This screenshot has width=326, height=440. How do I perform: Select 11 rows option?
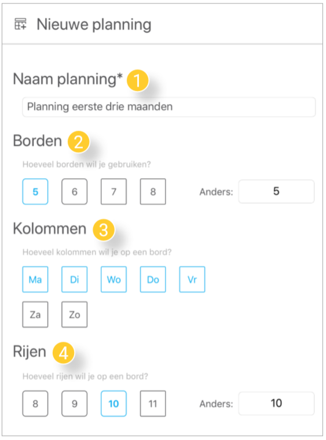[153, 404]
